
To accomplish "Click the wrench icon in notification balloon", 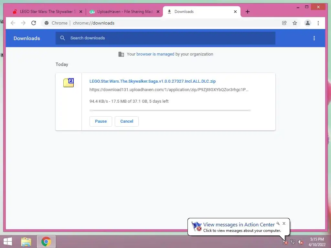I will click(x=278, y=223).
